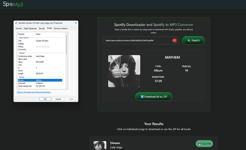
Task: Open the Disease track thumbnail
Action: coord(100,145)
